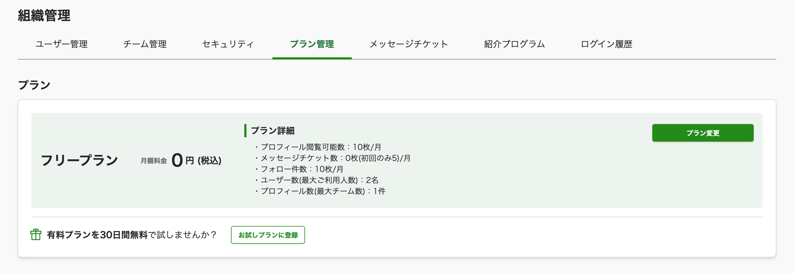This screenshot has height=274, width=794.
Task: Click the プラン詳細 heading
Action: tap(272, 131)
